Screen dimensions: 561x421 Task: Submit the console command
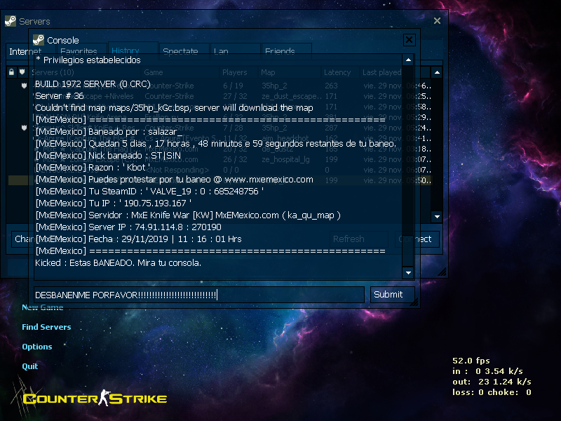point(392,295)
